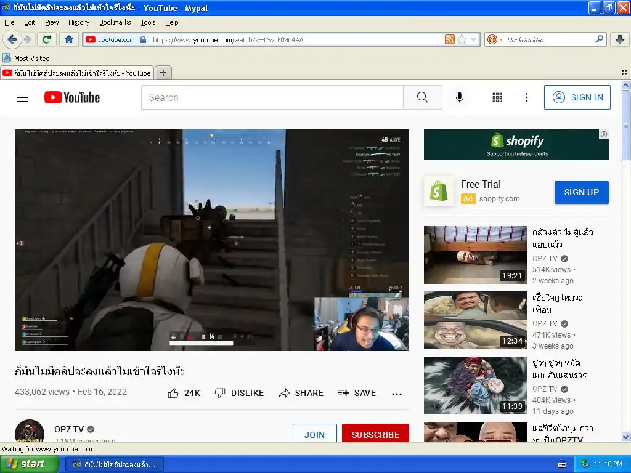Click the Shopify bag logo icon
Screen dimensions: 631x473
(439, 191)
